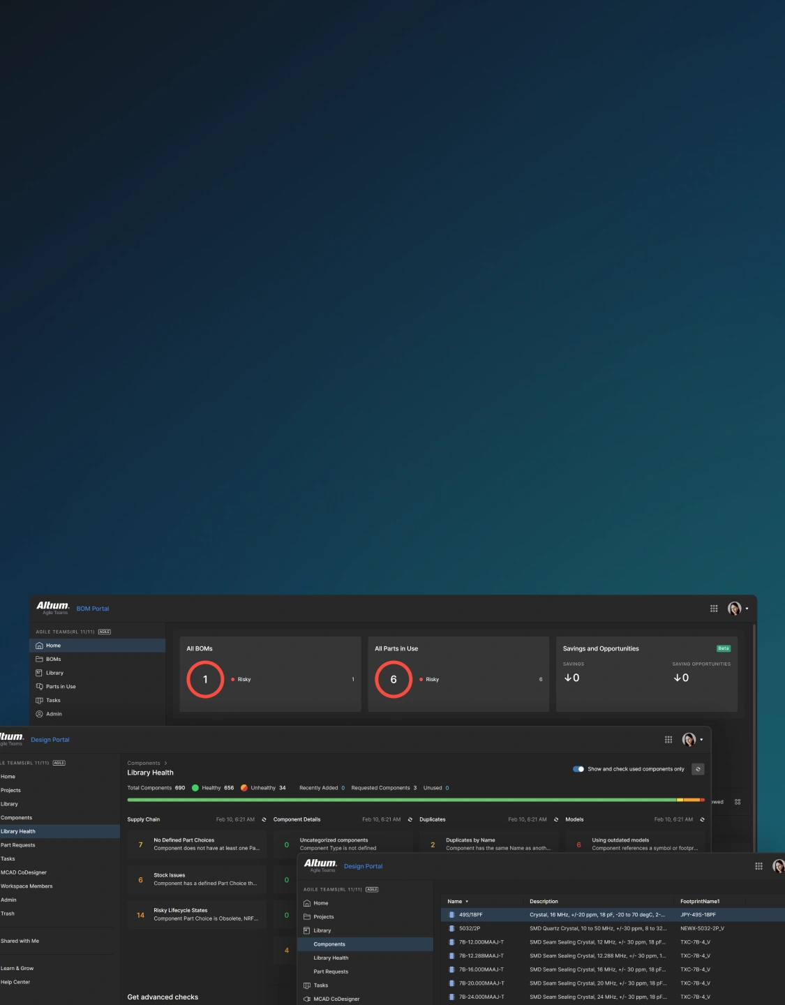Click the library health progress bar
The height and width of the screenshot is (1005, 785).
415,800
